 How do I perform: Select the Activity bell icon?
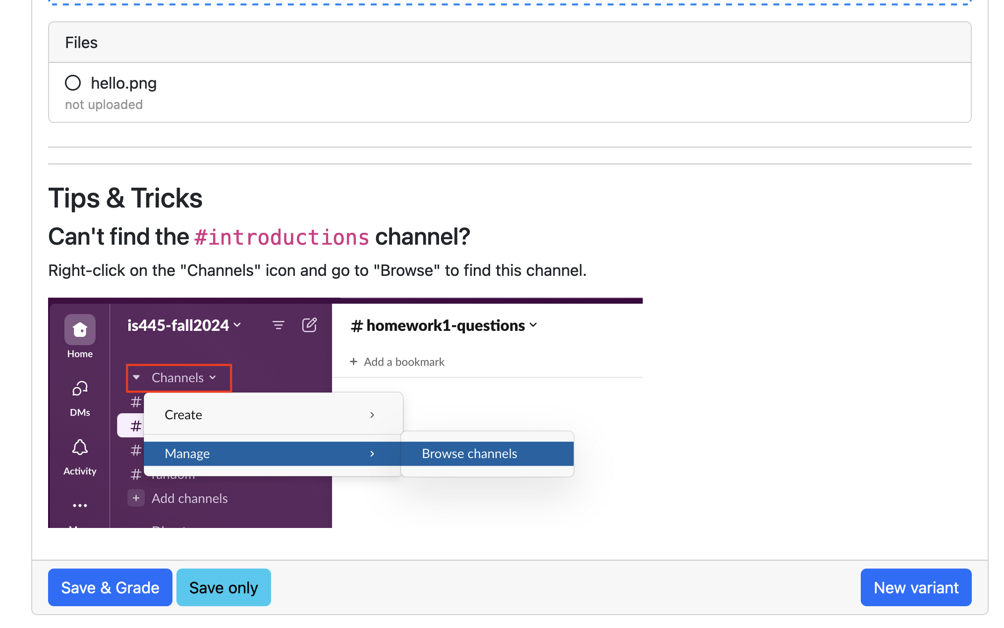79,447
